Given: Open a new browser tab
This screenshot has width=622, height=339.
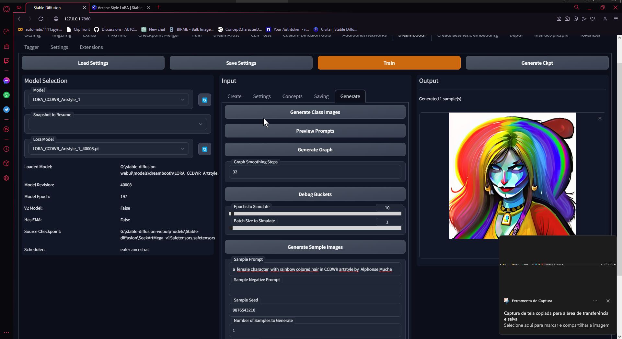Looking at the screenshot, I should tap(158, 7).
